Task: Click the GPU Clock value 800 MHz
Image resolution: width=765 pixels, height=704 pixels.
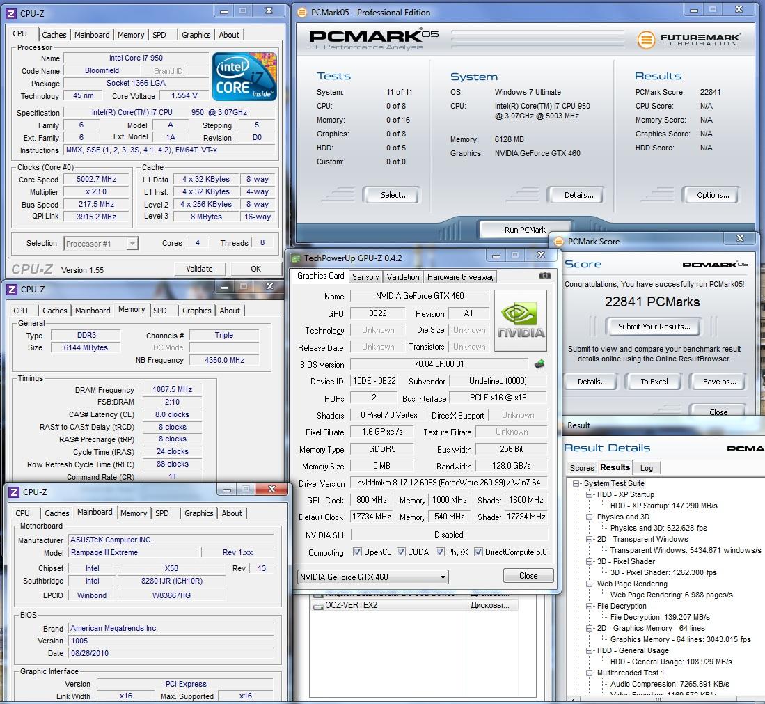Action: [371, 500]
